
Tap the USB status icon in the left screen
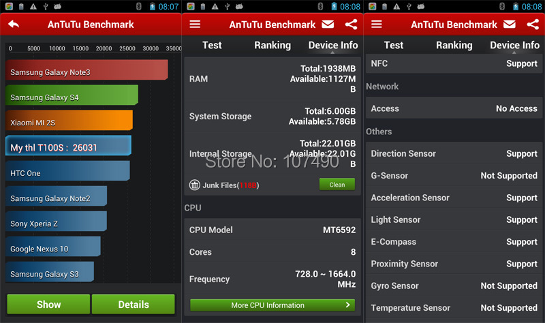(x=46, y=6)
